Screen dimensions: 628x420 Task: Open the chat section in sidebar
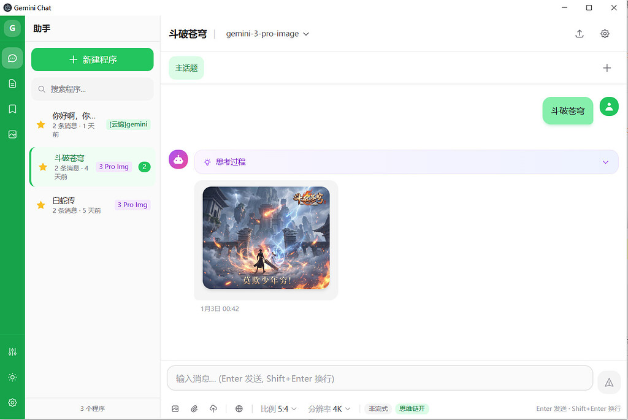pos(12,58)
